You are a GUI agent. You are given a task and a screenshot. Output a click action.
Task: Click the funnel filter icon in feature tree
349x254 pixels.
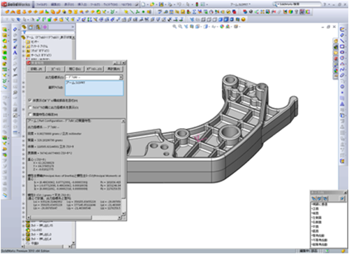[x=24, y=33]
